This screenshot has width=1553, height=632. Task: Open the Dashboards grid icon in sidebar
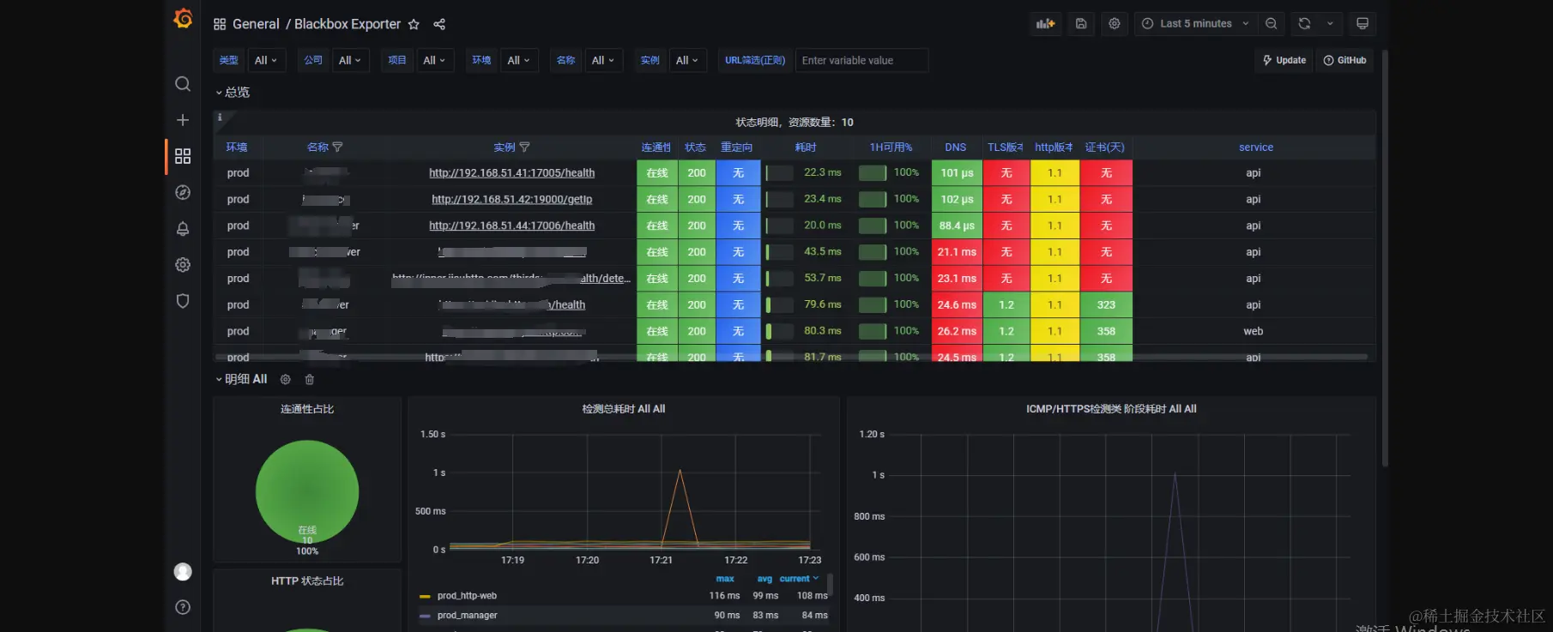(183, 156)
